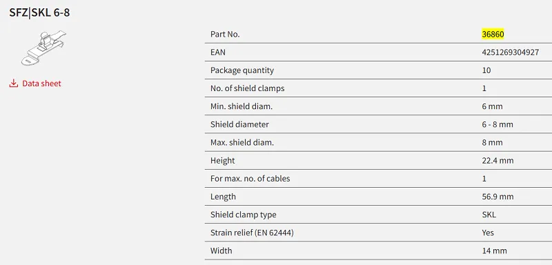This screenshot has width=552, height=265.
Task: Click the EAN value 4251269304927
Action: (x=510, y=52)
